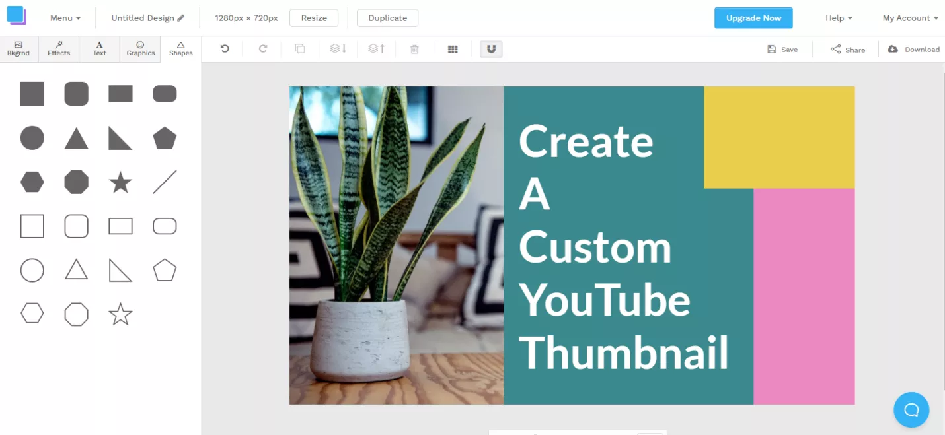Screen dimensions: 945x435
Task: Add an outlined star shape
Action: (120, 314)
